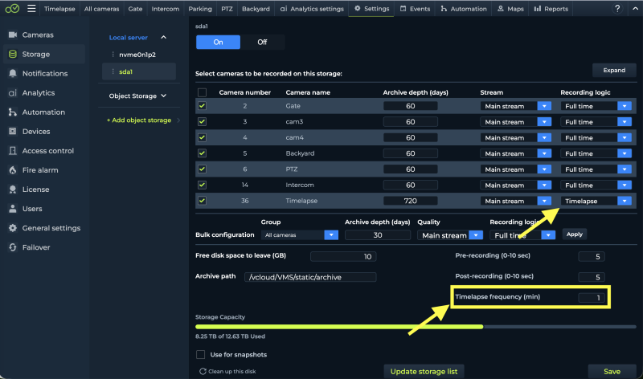Open Stream dropdown for Backyard camera
The height and width of the screenshot is (379, 643).
click(x=544, y=153)
